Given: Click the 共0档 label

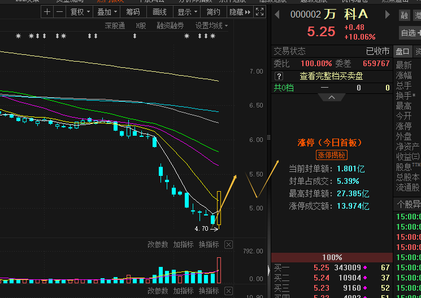Looking at the screenshot, I should coord(284,88).
